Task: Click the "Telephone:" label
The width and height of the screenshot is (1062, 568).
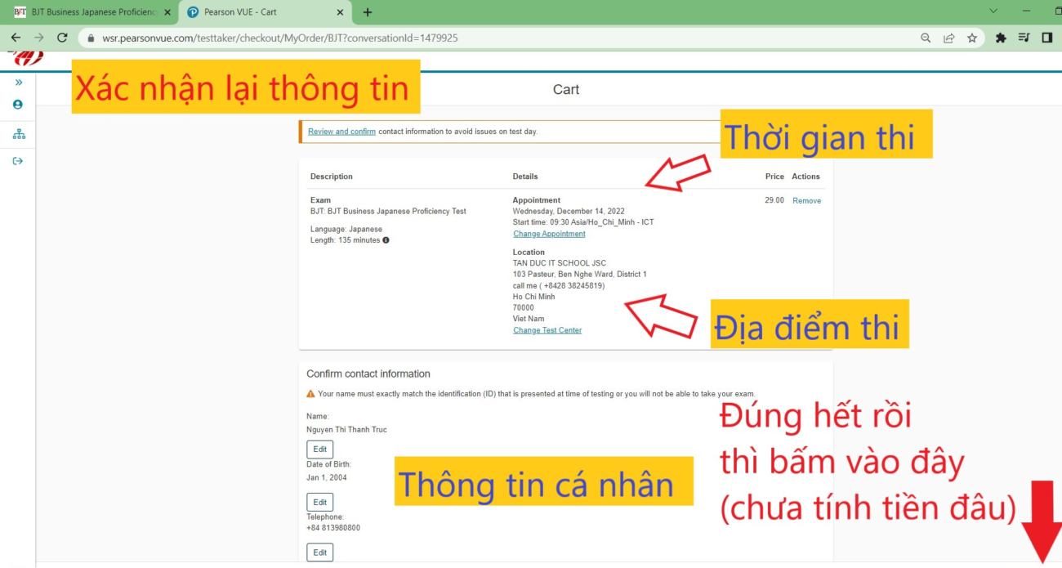Action: [325, 517]
